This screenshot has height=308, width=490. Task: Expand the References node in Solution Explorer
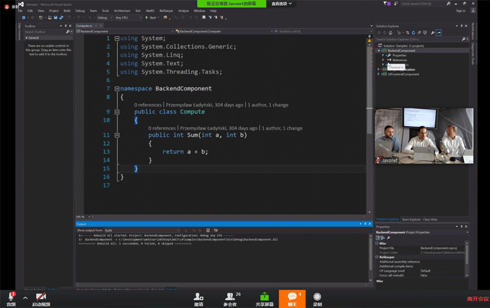pyautogui.click(x=383, y=60)
